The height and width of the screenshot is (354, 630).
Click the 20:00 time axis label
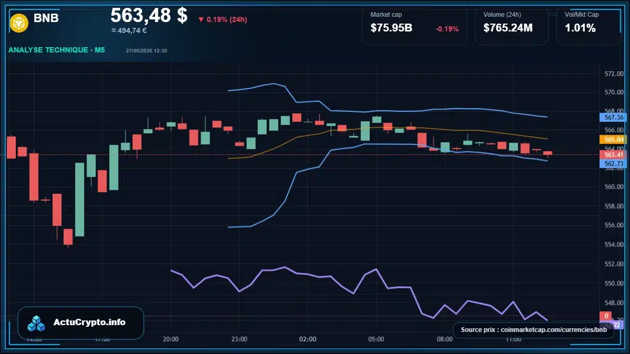(x=171, y=339)
